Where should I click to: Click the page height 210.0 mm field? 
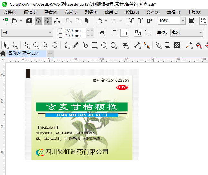74,36
